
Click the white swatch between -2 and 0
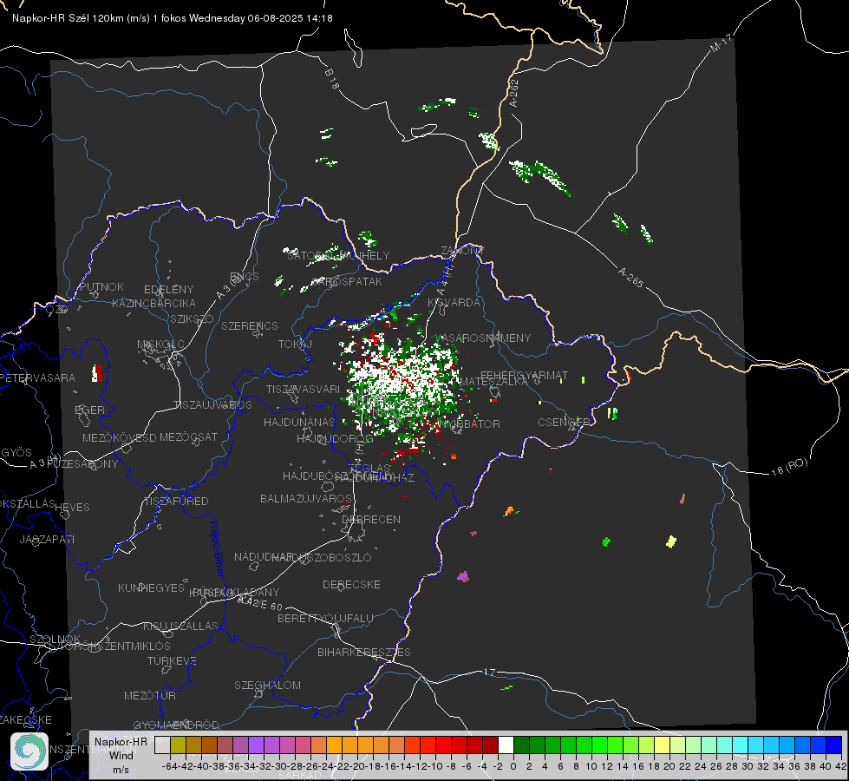(x=506, y=745)
